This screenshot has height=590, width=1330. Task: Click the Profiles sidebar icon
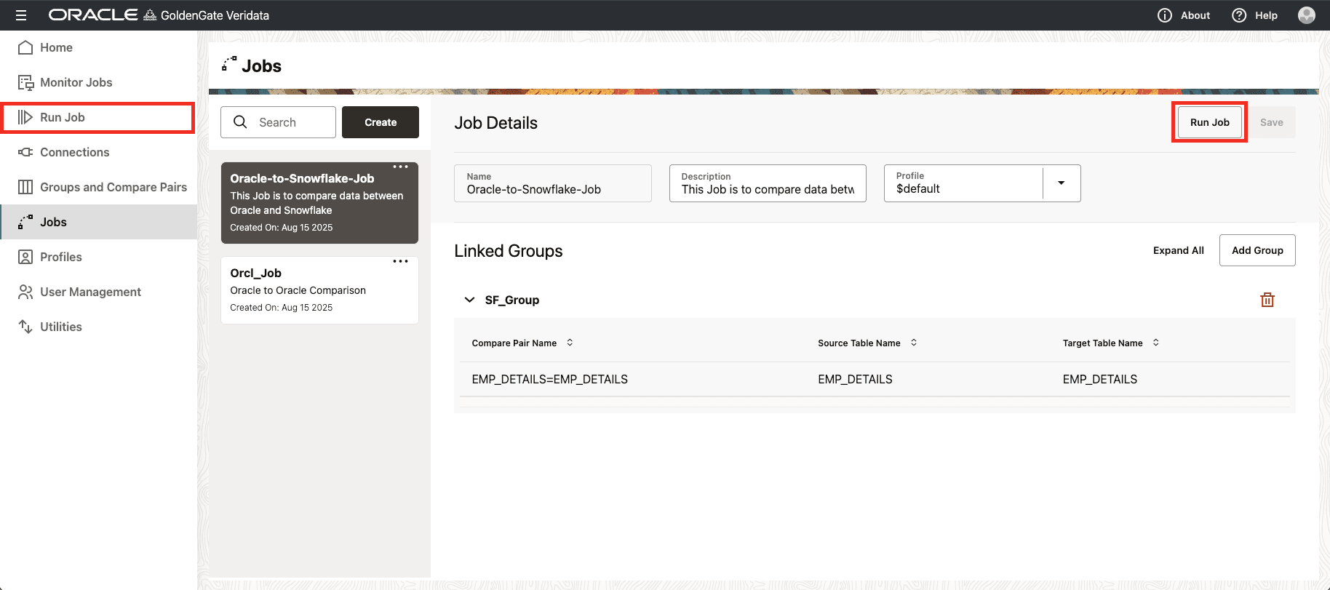(x=25, y=257)
